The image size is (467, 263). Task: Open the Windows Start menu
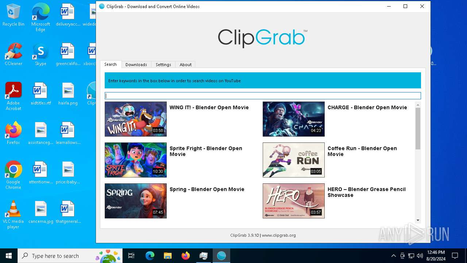coord(9,256)
